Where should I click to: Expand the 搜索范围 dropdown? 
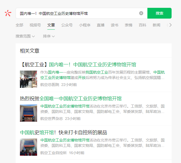tap(25, 36)
